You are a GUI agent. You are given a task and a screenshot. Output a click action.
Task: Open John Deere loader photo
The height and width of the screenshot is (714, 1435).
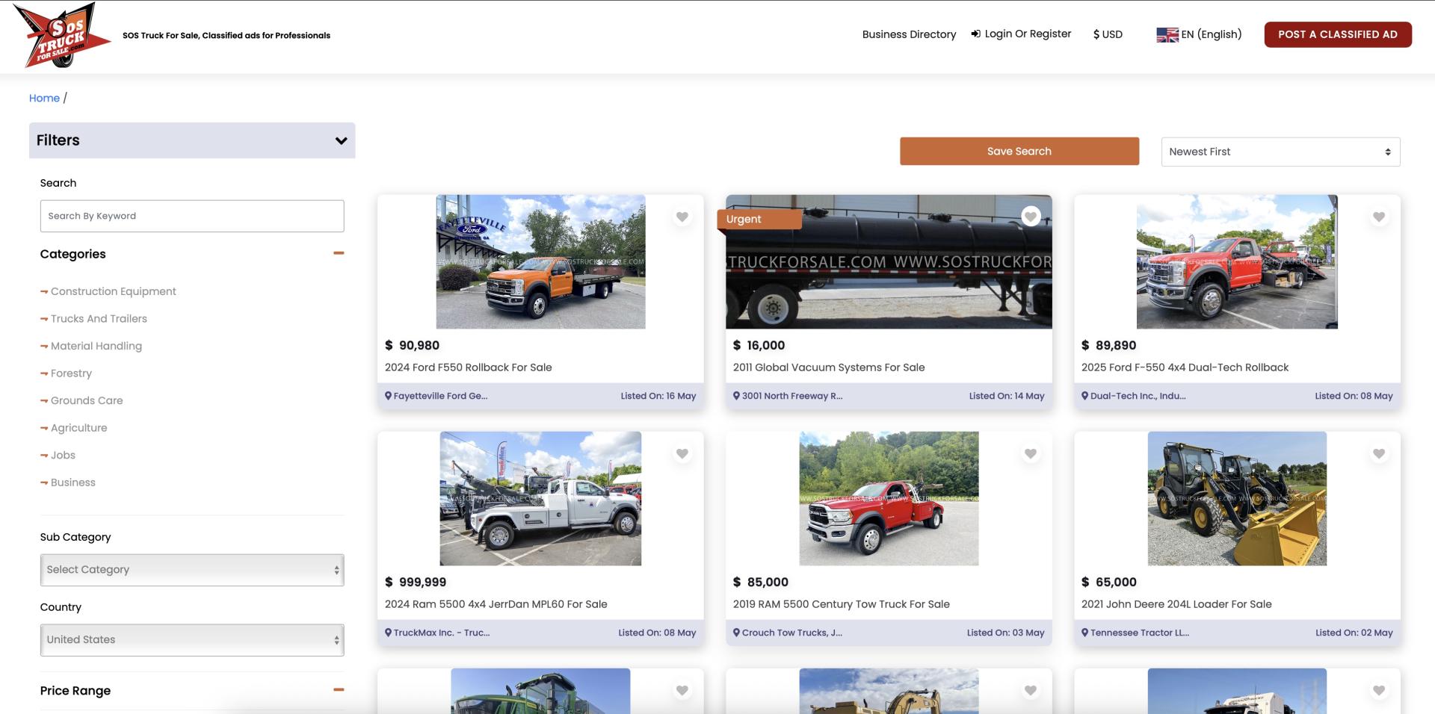tap(1237, 498)
